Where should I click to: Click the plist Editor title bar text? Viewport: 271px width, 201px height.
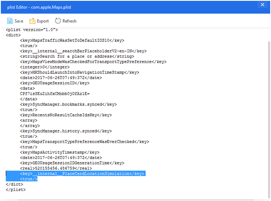[x=39, y=7]
